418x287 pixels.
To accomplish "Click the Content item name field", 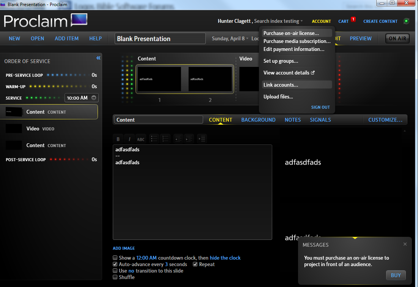I will pyautogui.click(x=159, y=120).
